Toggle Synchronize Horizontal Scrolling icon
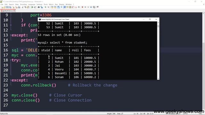The height and width of the screenshot is (115, 205). (x=55, y=7)
